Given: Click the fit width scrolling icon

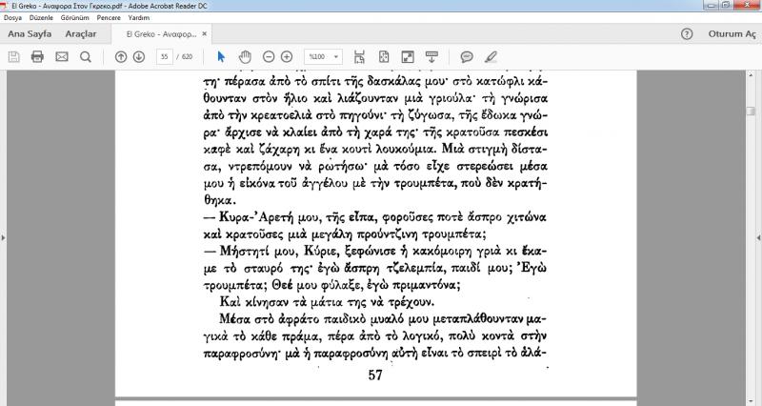Looking at the screenshot, I should tap(359, 57).
